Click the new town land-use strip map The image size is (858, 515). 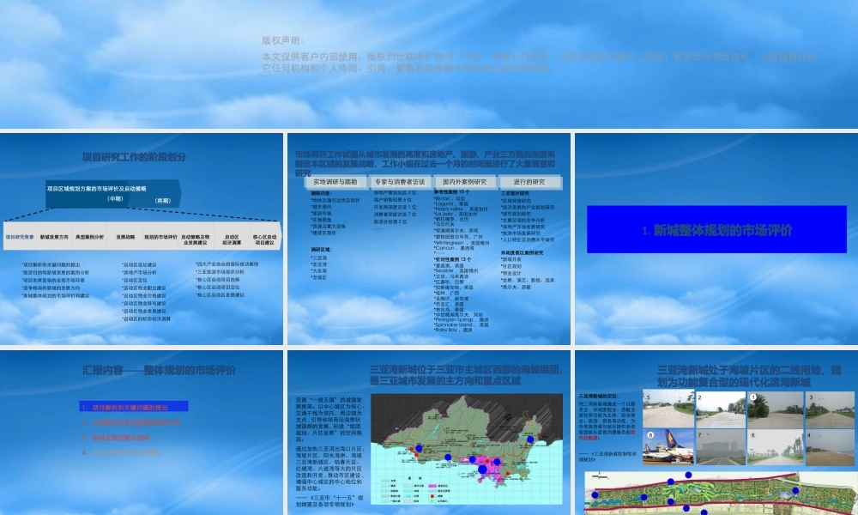(x=719, y=493)
